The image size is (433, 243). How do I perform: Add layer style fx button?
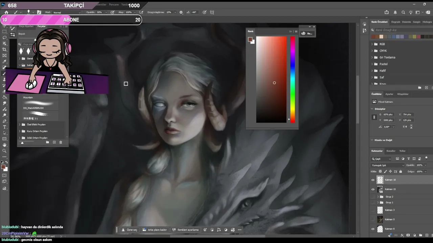click(x=402, y=235)
